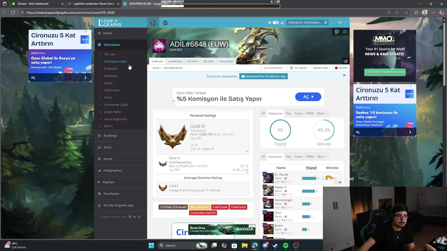
Task: Open Items submenu entry
Action: point(108,98)
